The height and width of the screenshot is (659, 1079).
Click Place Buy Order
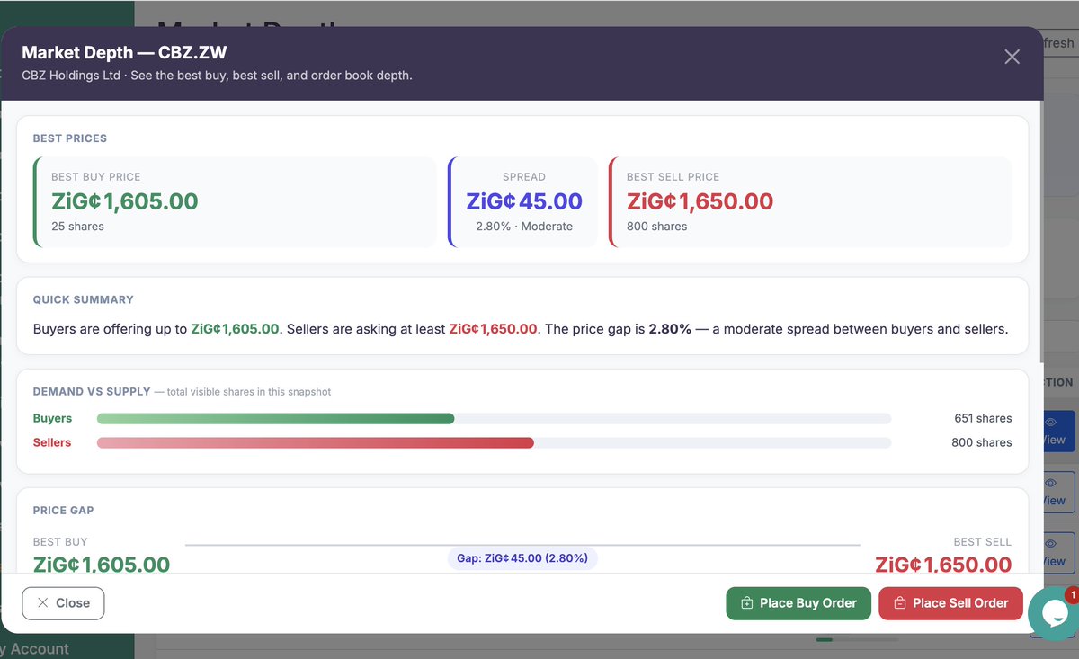coord(798,603)
